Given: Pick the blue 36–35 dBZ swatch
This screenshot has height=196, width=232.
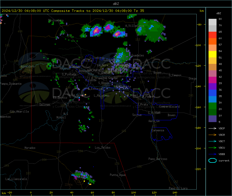Looking at the screenshot, I should pyautogui.click(x=212, y=93).
